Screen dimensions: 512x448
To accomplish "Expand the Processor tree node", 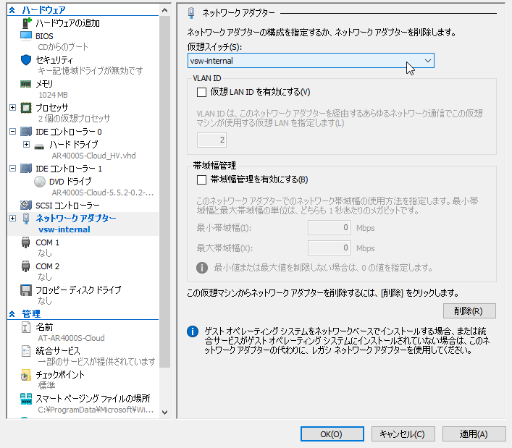I will 12,107.
